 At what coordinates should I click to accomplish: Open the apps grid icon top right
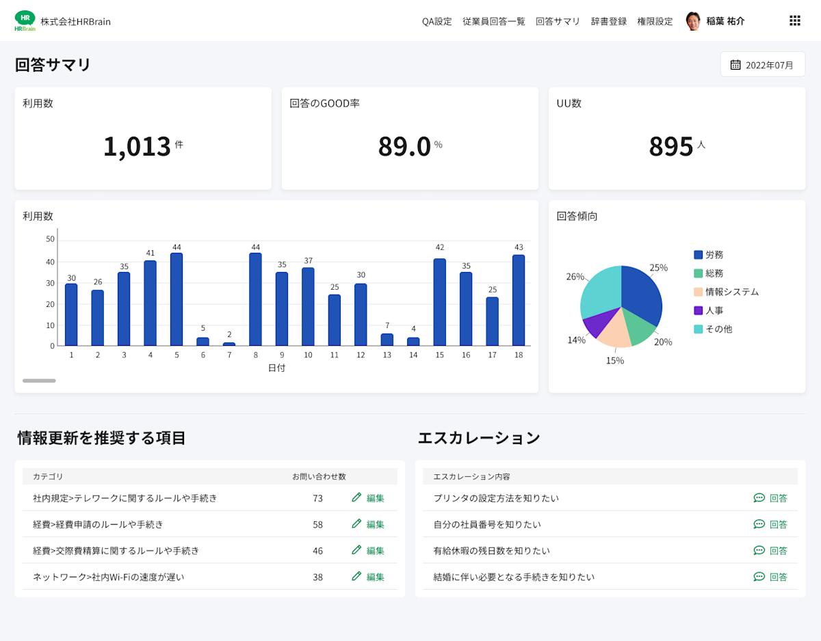coord(794,21)
